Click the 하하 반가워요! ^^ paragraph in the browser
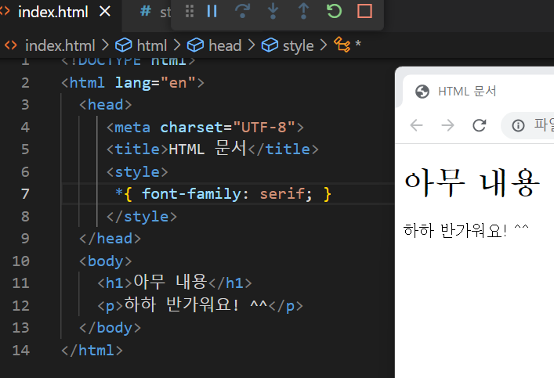The width and height of the screenshot is (554, 378). 466,230
